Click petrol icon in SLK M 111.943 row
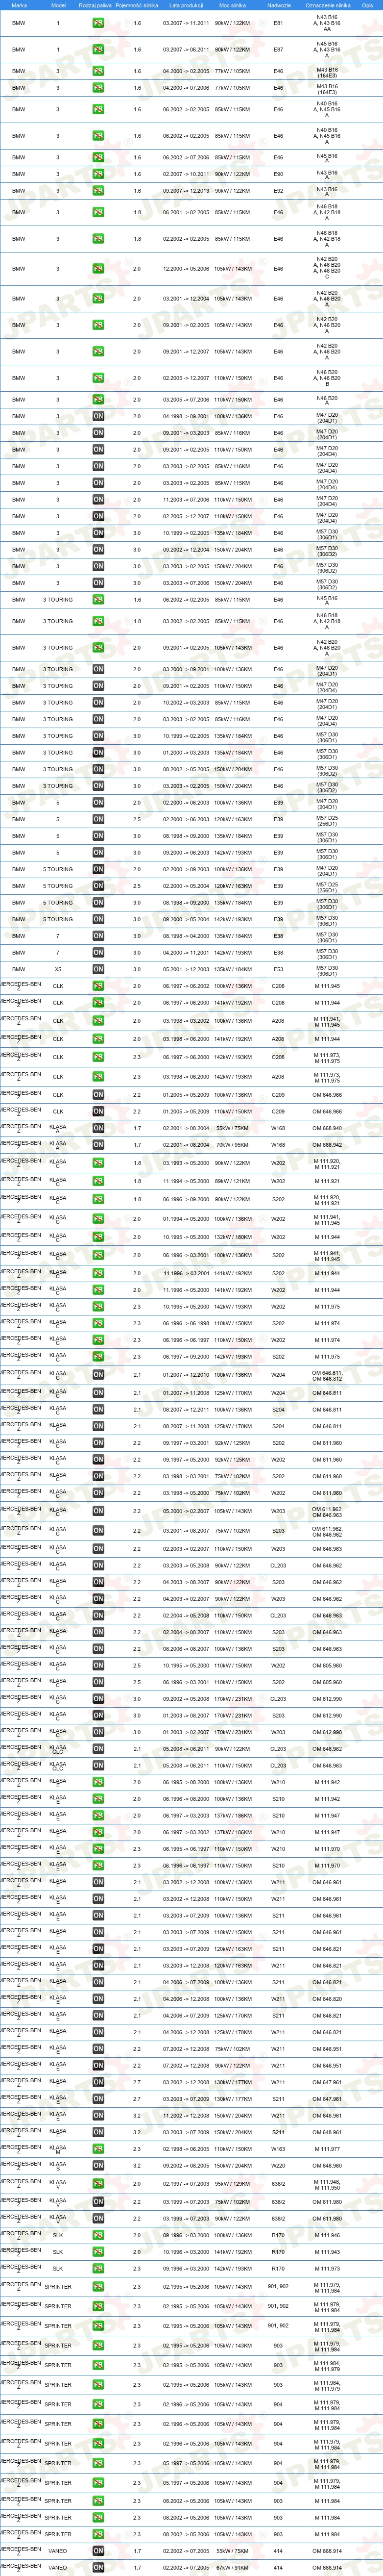Image resolution: width=383 pixels, height=2576 pixels. click(98, 2252)
